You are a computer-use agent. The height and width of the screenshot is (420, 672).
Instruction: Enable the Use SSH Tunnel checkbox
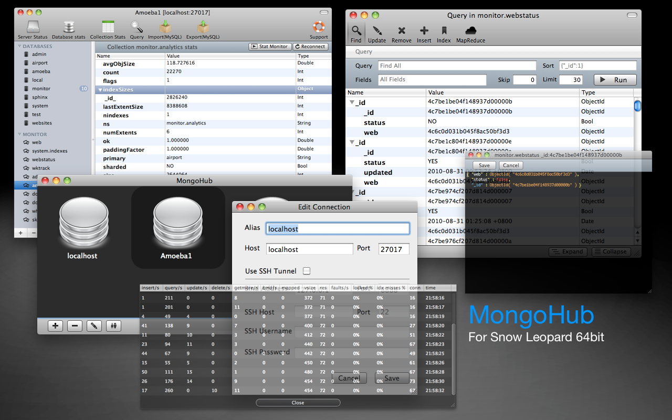click(x=307, y=271)
